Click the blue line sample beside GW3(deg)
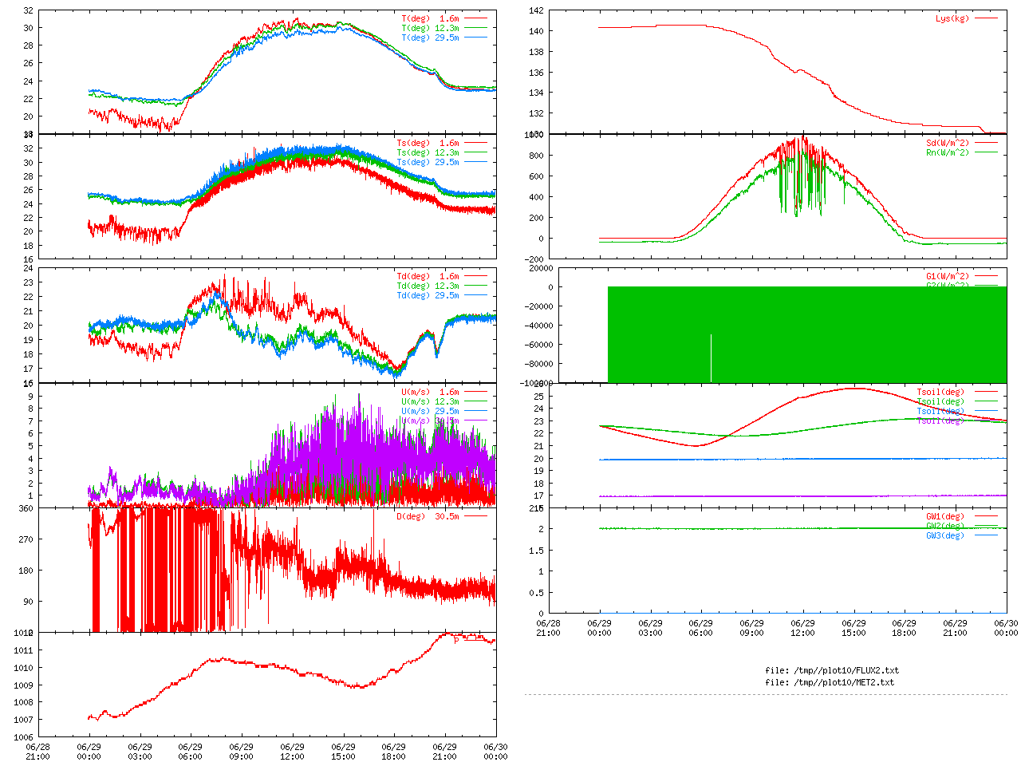The width and height of the screenshot is (1021, 766). pyautogui.click(x=986, y=535)
